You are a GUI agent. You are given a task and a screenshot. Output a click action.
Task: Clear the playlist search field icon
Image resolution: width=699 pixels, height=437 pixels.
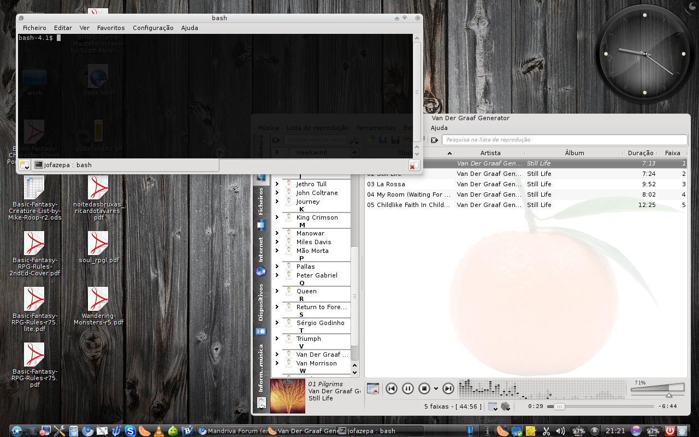click(x=434, y=140)
